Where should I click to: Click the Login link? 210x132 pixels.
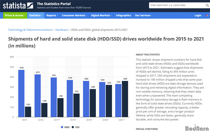click(x=198, y=15)
